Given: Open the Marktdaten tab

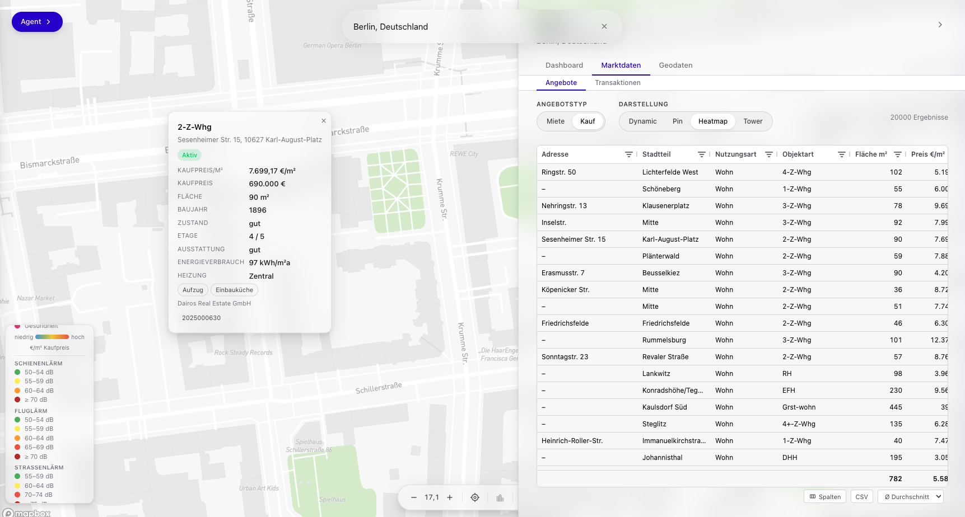Looking at the screenshot, I should pyautogui.click(x=621, y=65).
